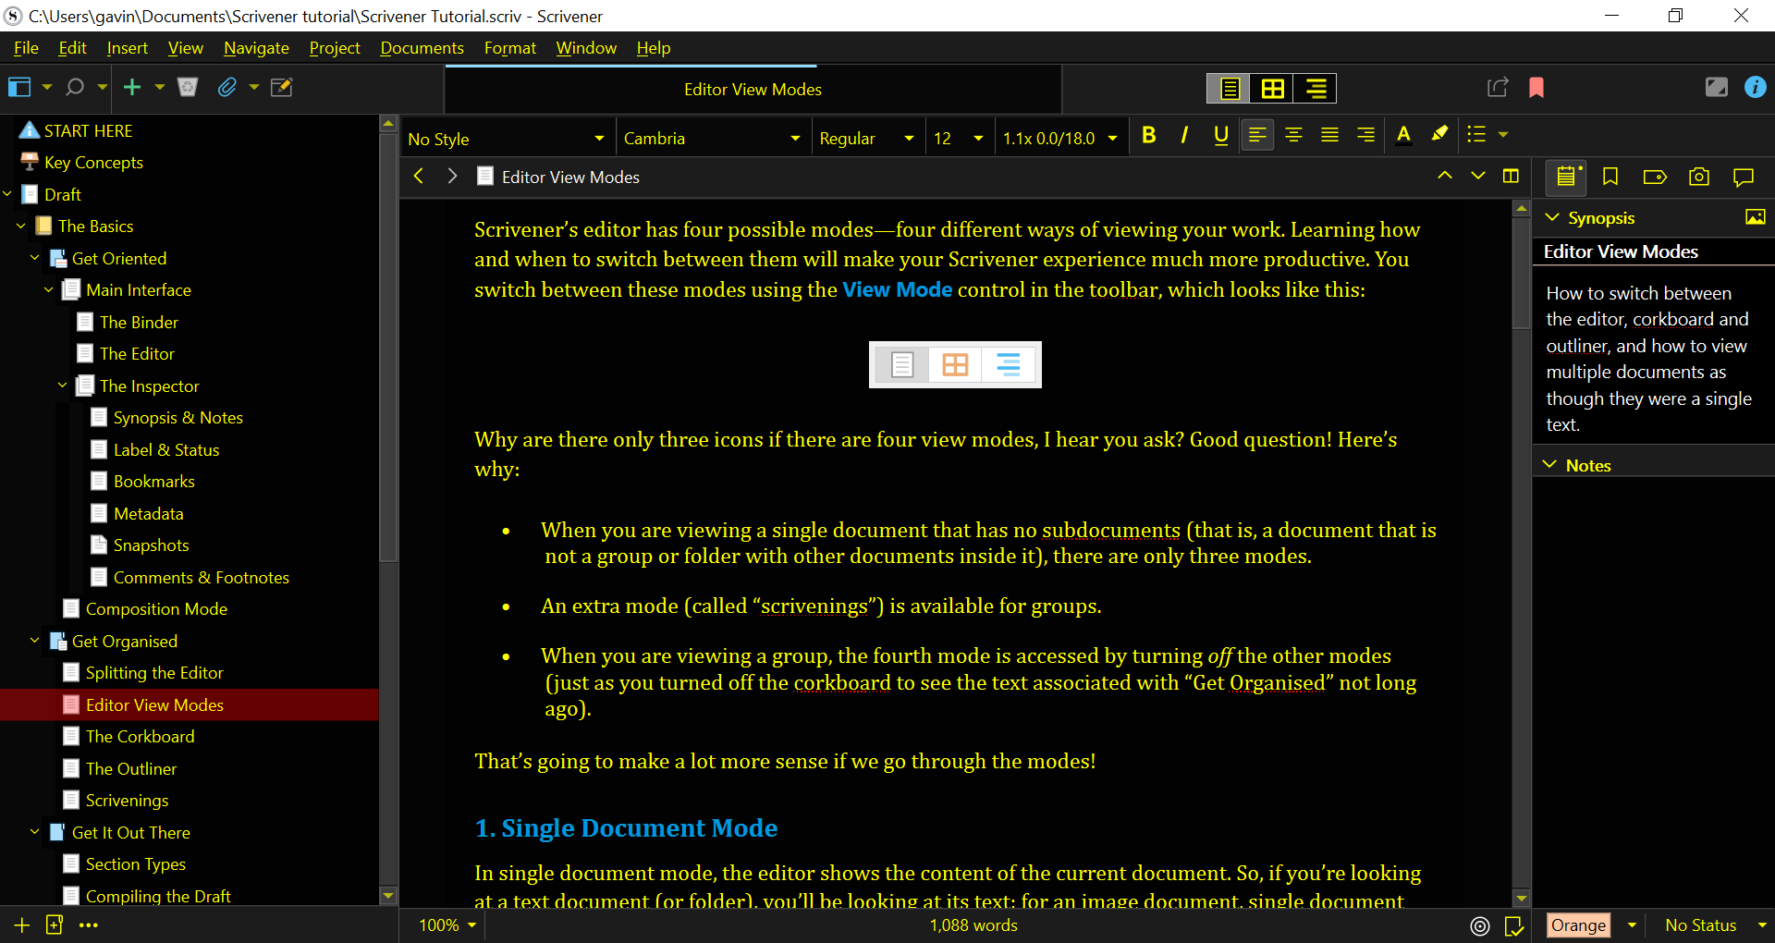The image size is (1775, 943).
Task: Collapse the Synopsis section
Action: pos(1551,217)
